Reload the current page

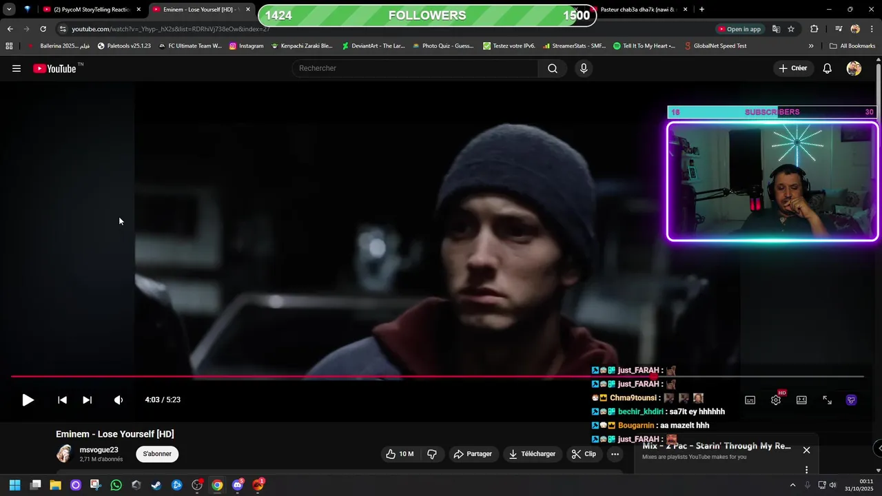point(43,29)
